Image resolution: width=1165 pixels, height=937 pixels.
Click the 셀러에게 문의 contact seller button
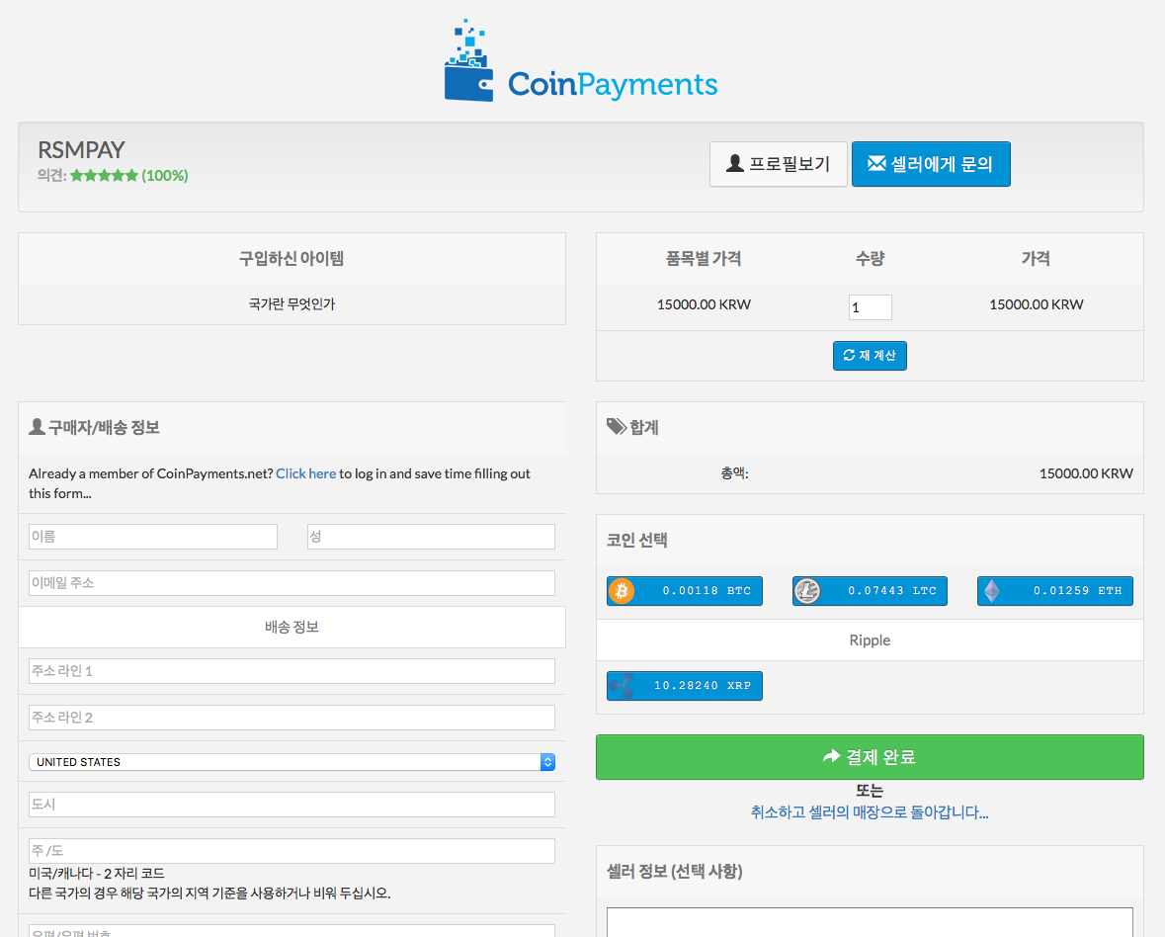click(931, 164)
